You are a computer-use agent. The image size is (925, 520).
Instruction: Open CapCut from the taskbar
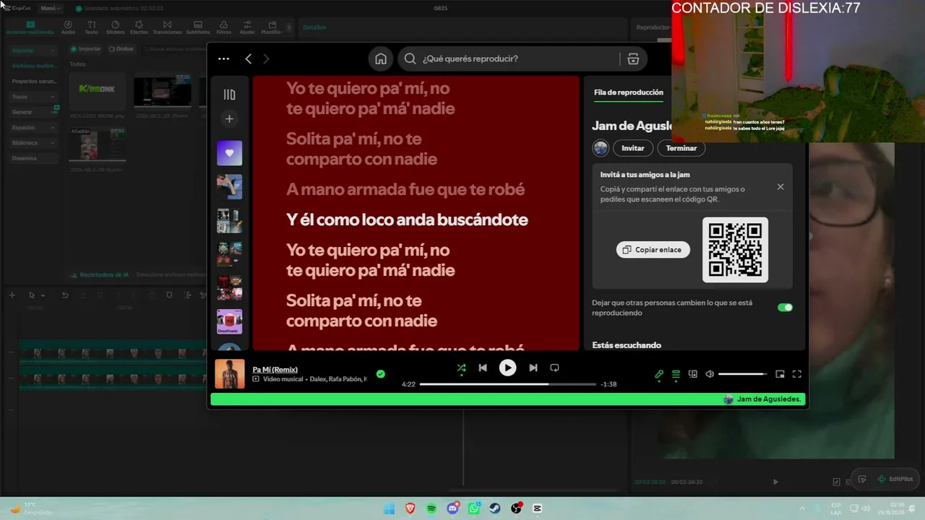537,508
